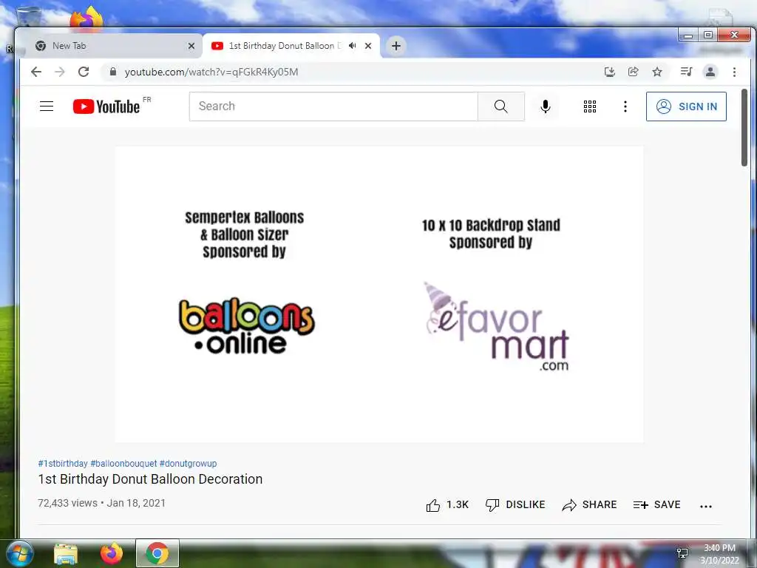Reload the current page
The width and height of the screenshot is (757, 568).
pyautogui.click(x=84, y=72)
